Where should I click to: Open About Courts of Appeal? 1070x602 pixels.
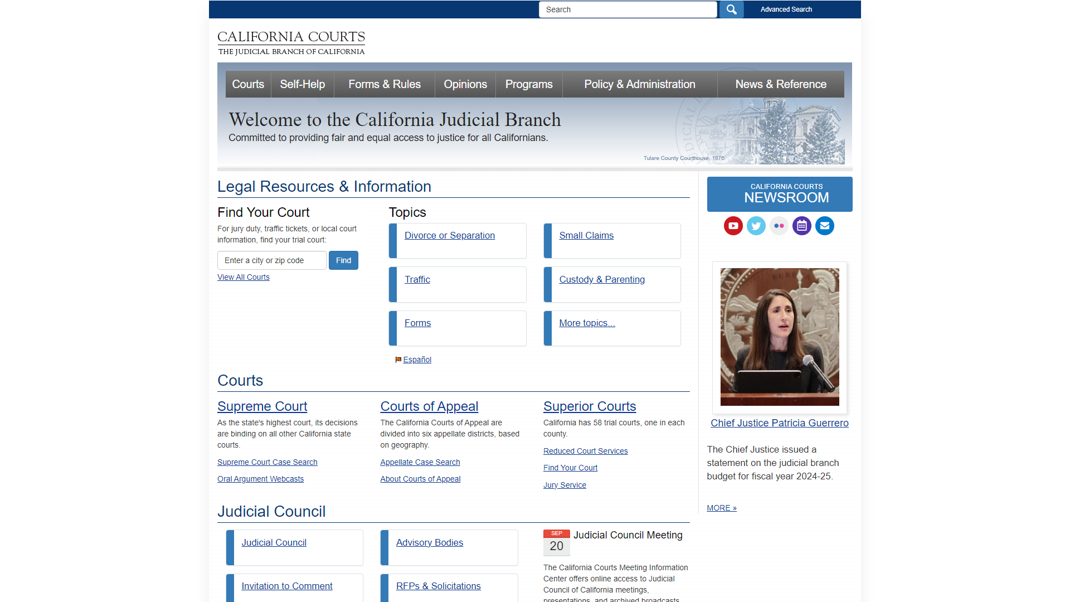coord(420,479)
